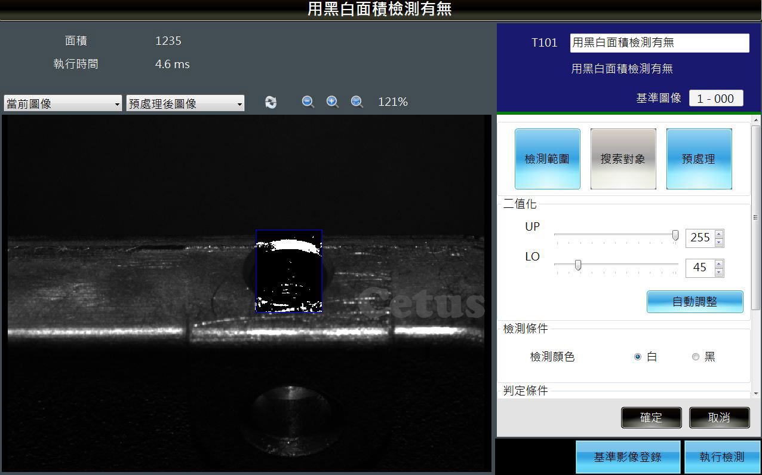Click the 檢測條件 section label

[526, 329]
